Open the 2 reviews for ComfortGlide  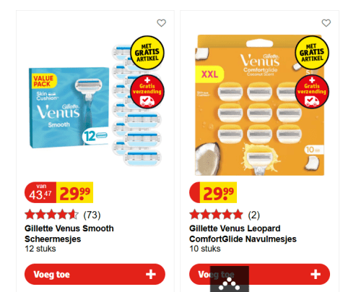coord(254,215)
